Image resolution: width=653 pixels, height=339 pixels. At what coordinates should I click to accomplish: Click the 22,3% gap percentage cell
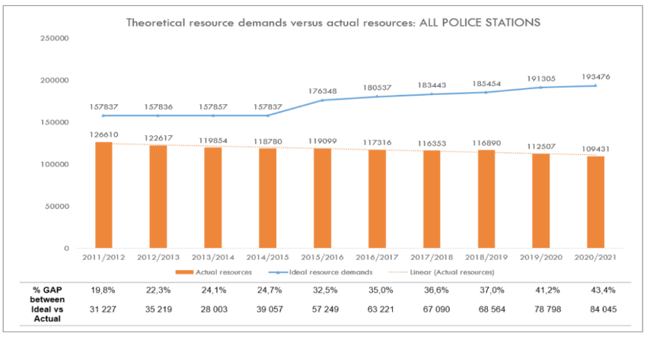pos(158,290)
